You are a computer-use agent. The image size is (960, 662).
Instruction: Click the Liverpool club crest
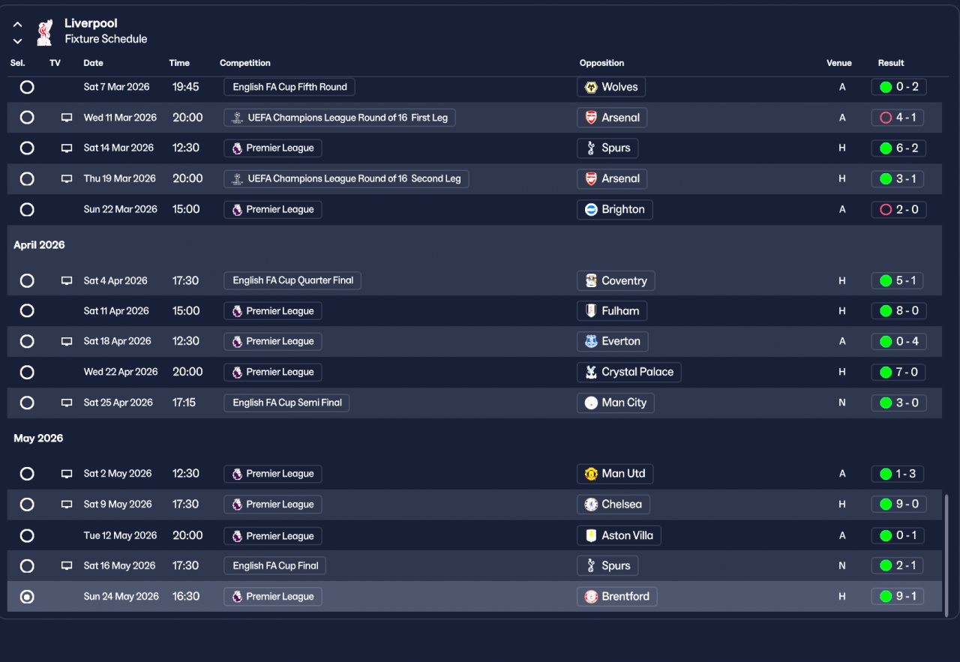click(x=44, y=32)
